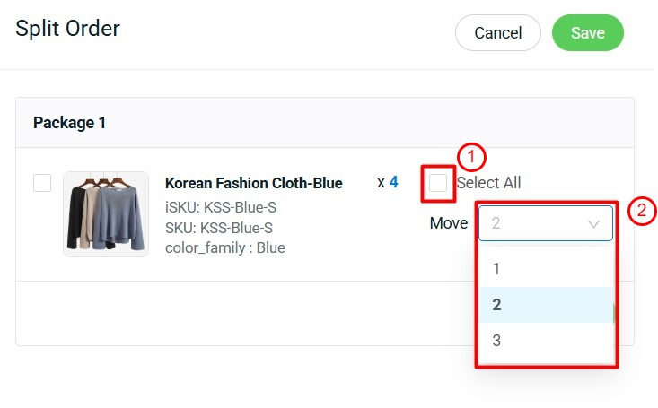658x408 pixels.
Task: Select the Package 1 header
Action: coord(70,123)
